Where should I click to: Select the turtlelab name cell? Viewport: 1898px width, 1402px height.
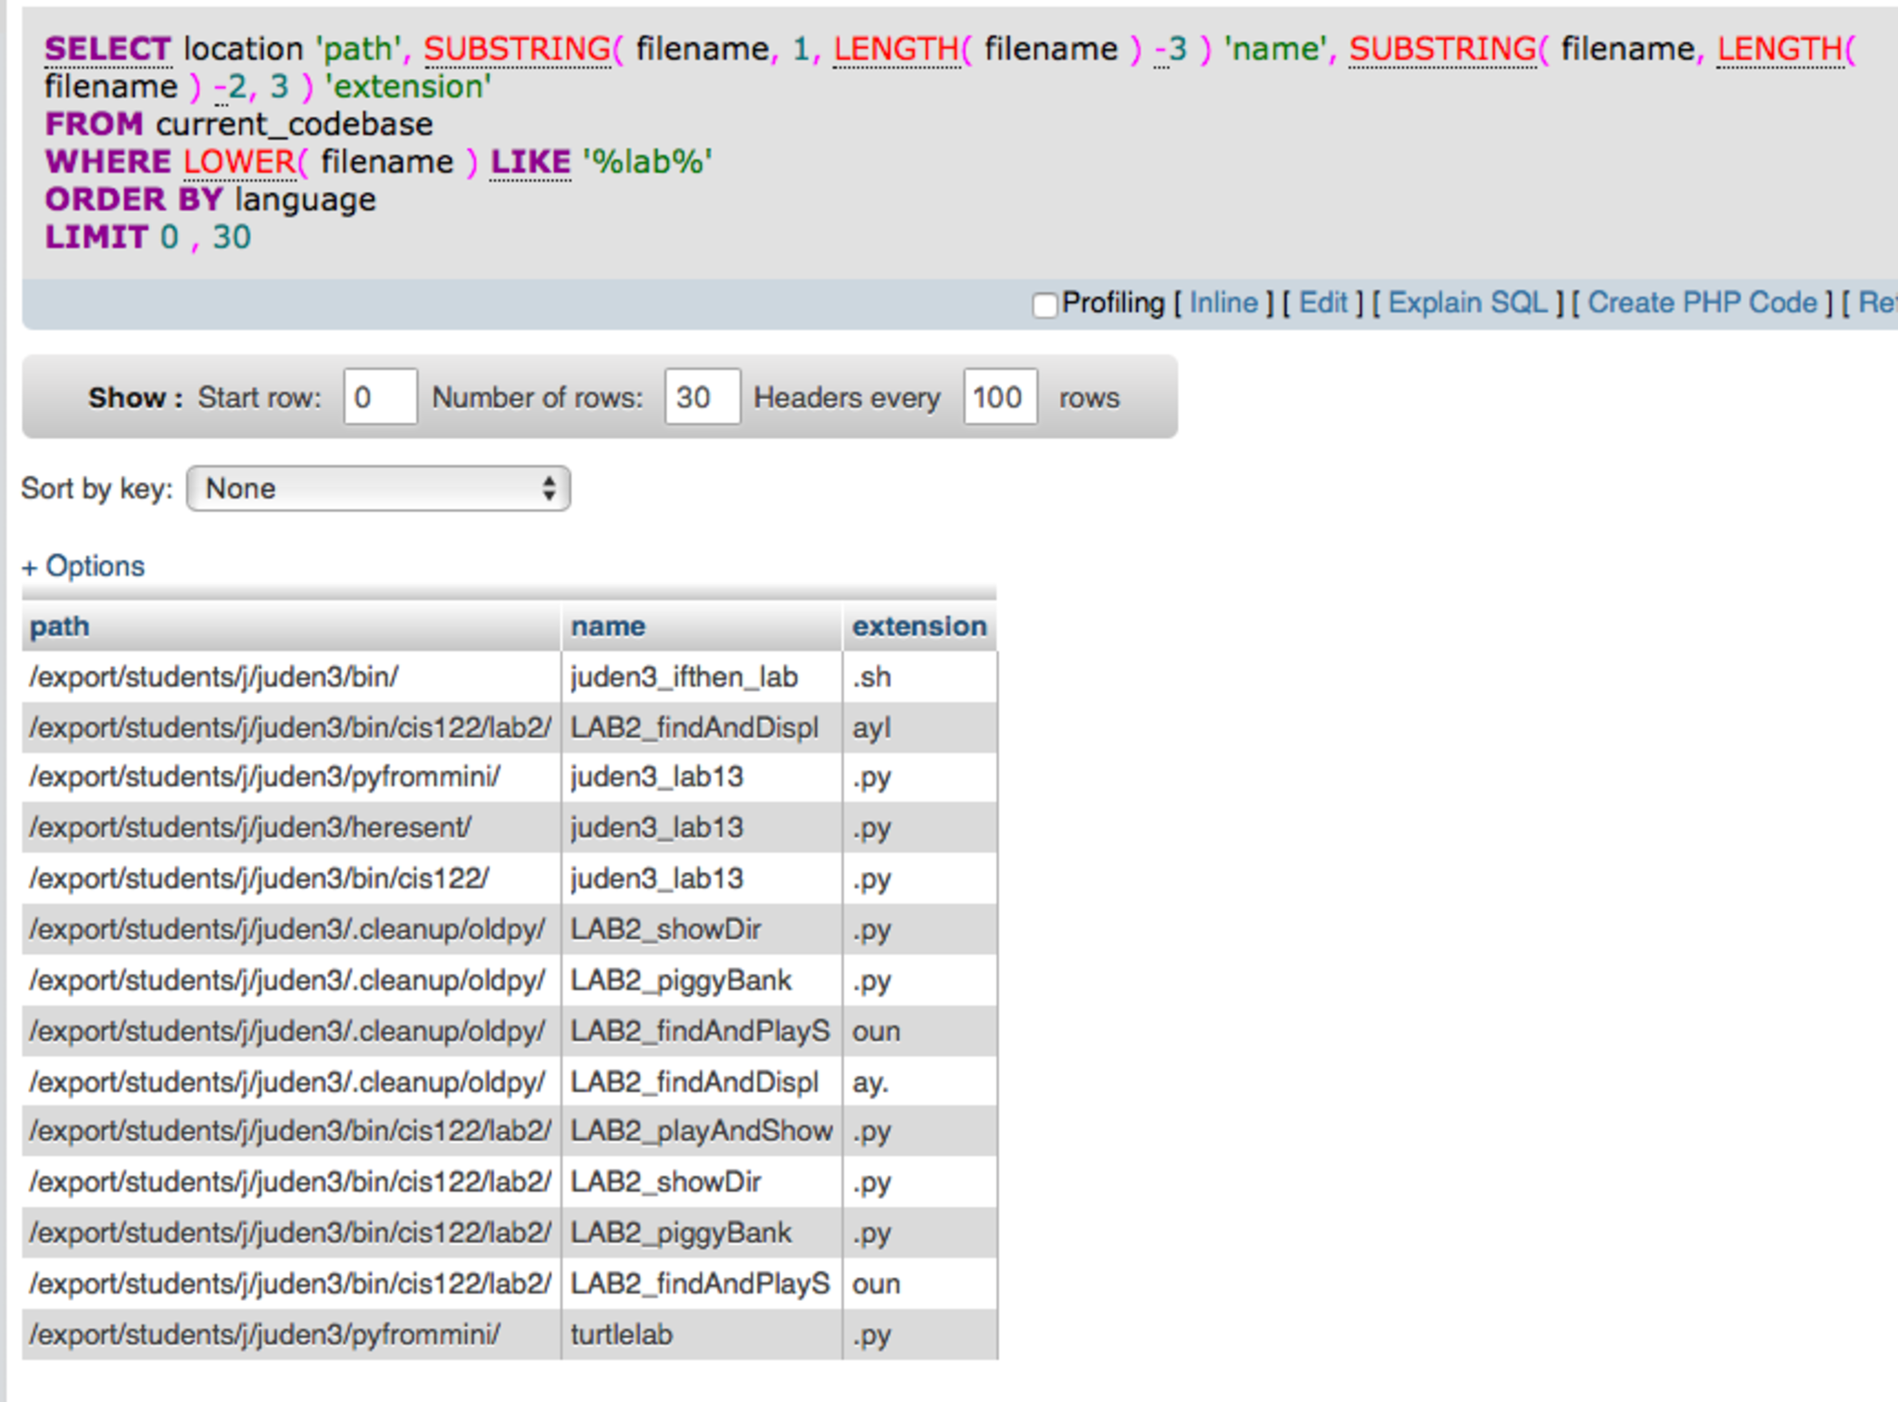[621, 1334]
